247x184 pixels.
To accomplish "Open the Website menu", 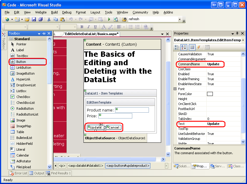I will click(x=41, y=12).
